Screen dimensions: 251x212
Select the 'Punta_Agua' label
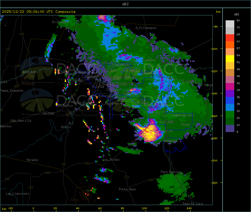pyautogui.click(x=127, y=189)
